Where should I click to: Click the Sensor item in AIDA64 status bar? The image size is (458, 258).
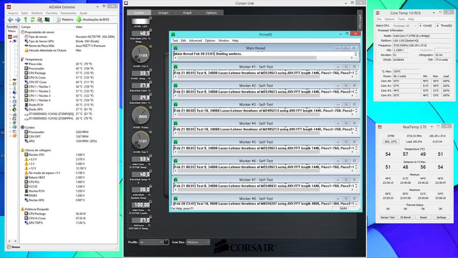click(x=13, y=247)
